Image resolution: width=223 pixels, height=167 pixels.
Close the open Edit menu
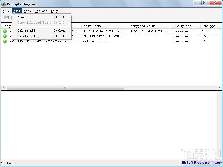17,11
